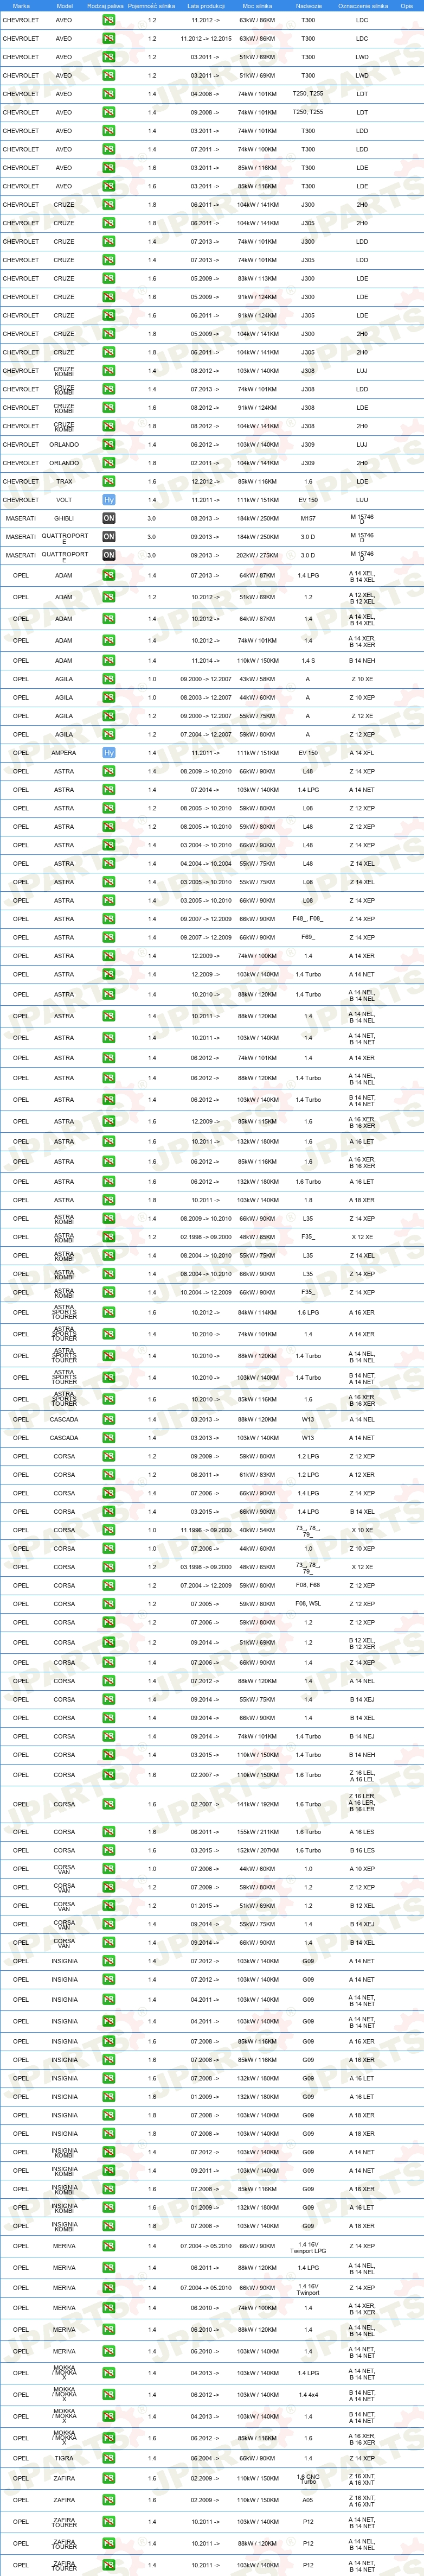
Task: Click petrol icon in Opel Adam 1.2 row
Action: coord(108,597)
